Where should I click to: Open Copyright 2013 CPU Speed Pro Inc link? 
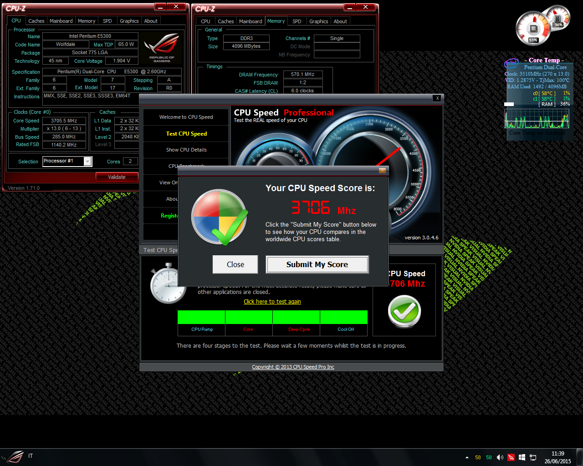[x=293, y=367]
